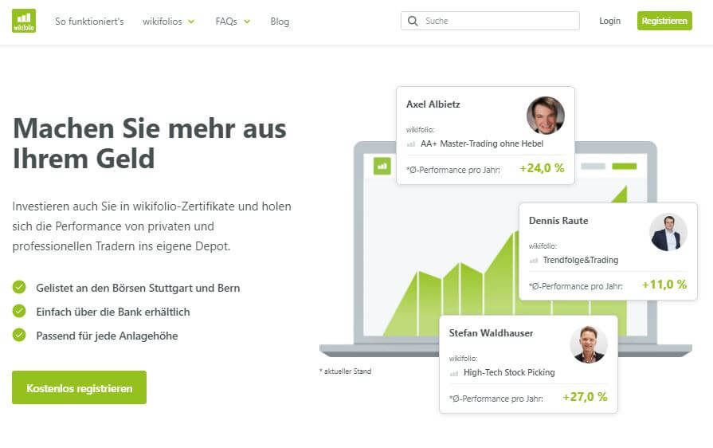Click the name Stefan Waldhauser
713x448 pixels.
point(491,333)
